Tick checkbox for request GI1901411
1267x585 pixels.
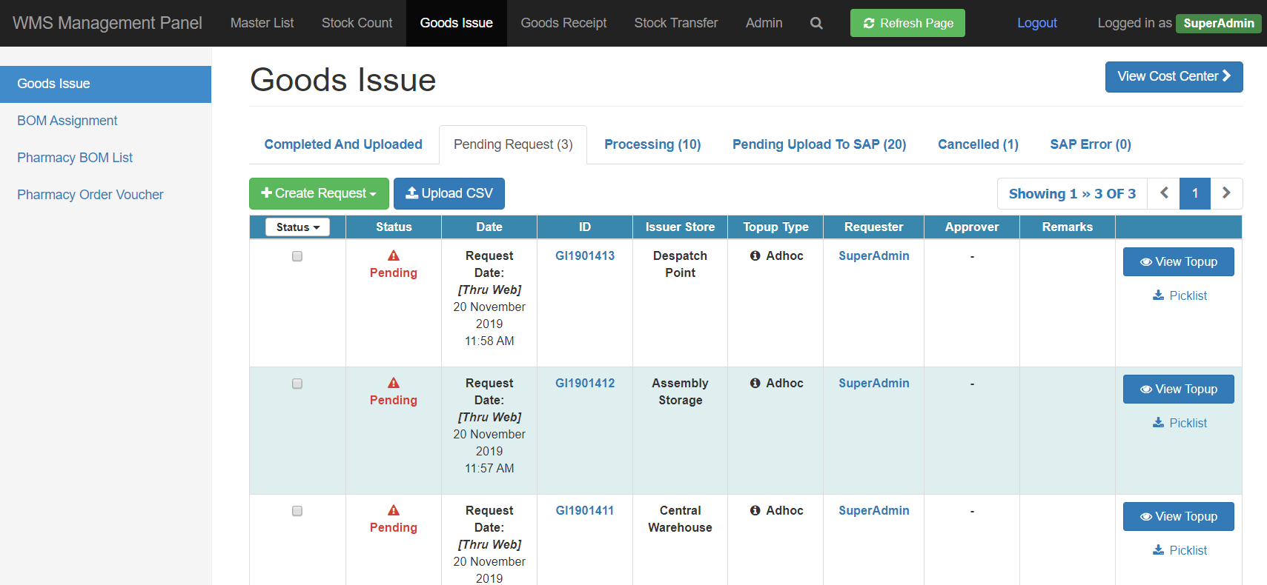(x=297, y=511)
